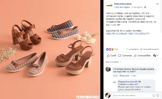The width and height of the screenshot is (162, 99).
Task: Click the 11 comentários count
Action: click(132, 49)
